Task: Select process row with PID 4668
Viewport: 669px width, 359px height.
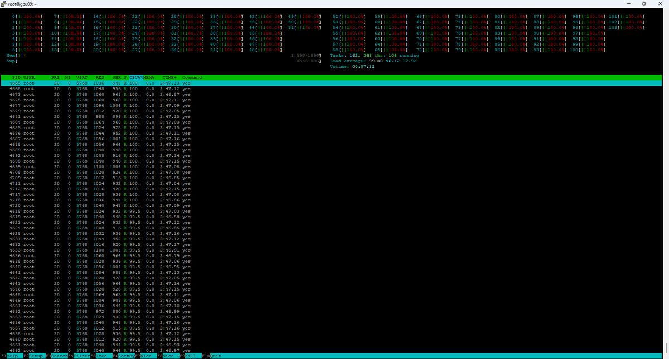Action: pos(331,88)
